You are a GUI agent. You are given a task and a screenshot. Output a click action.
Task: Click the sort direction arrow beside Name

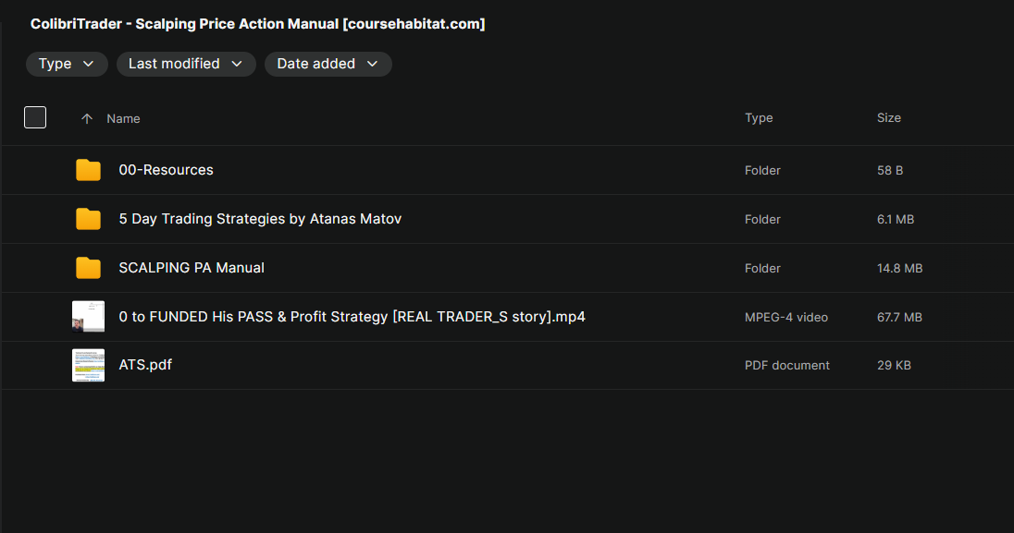[x=87, y=118]
